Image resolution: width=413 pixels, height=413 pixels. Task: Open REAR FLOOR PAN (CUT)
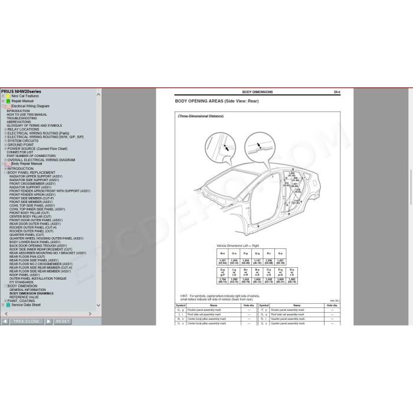[27, 257]
